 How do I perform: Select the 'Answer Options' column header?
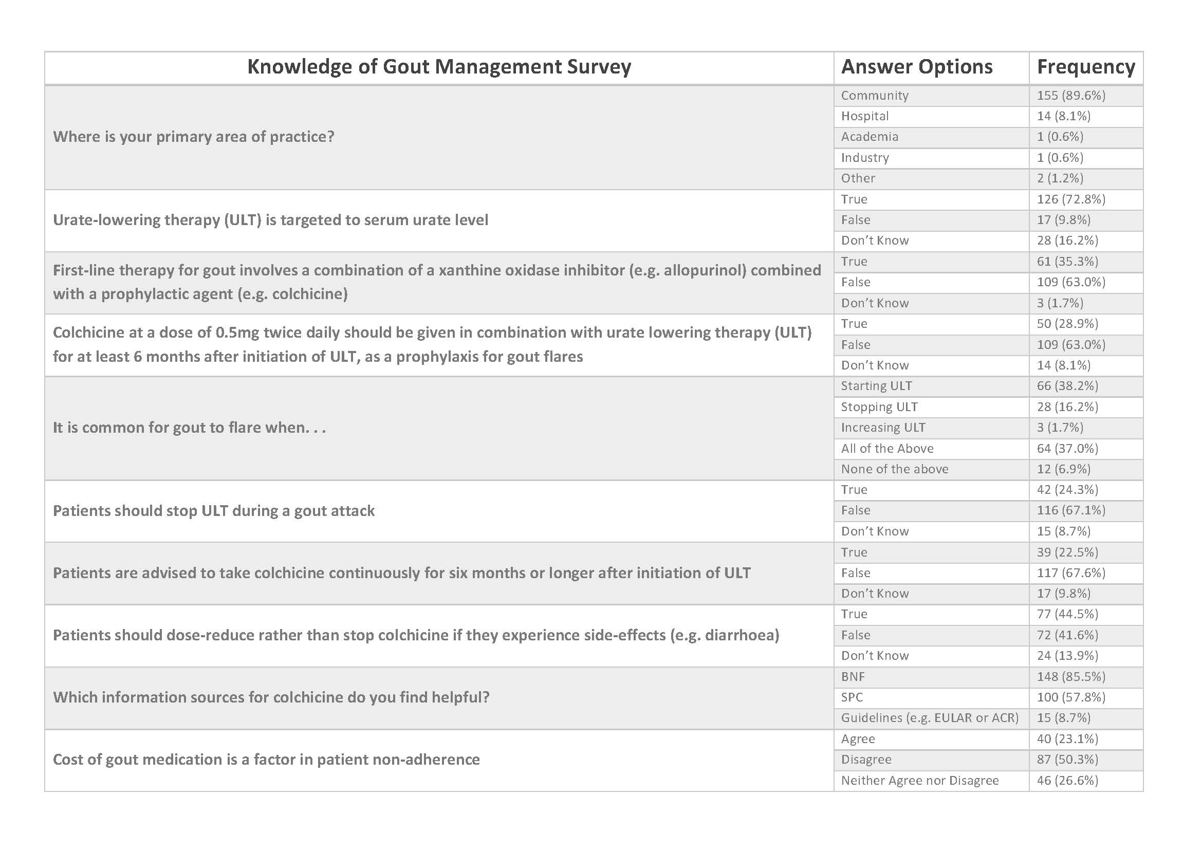(x=917, y=67)
